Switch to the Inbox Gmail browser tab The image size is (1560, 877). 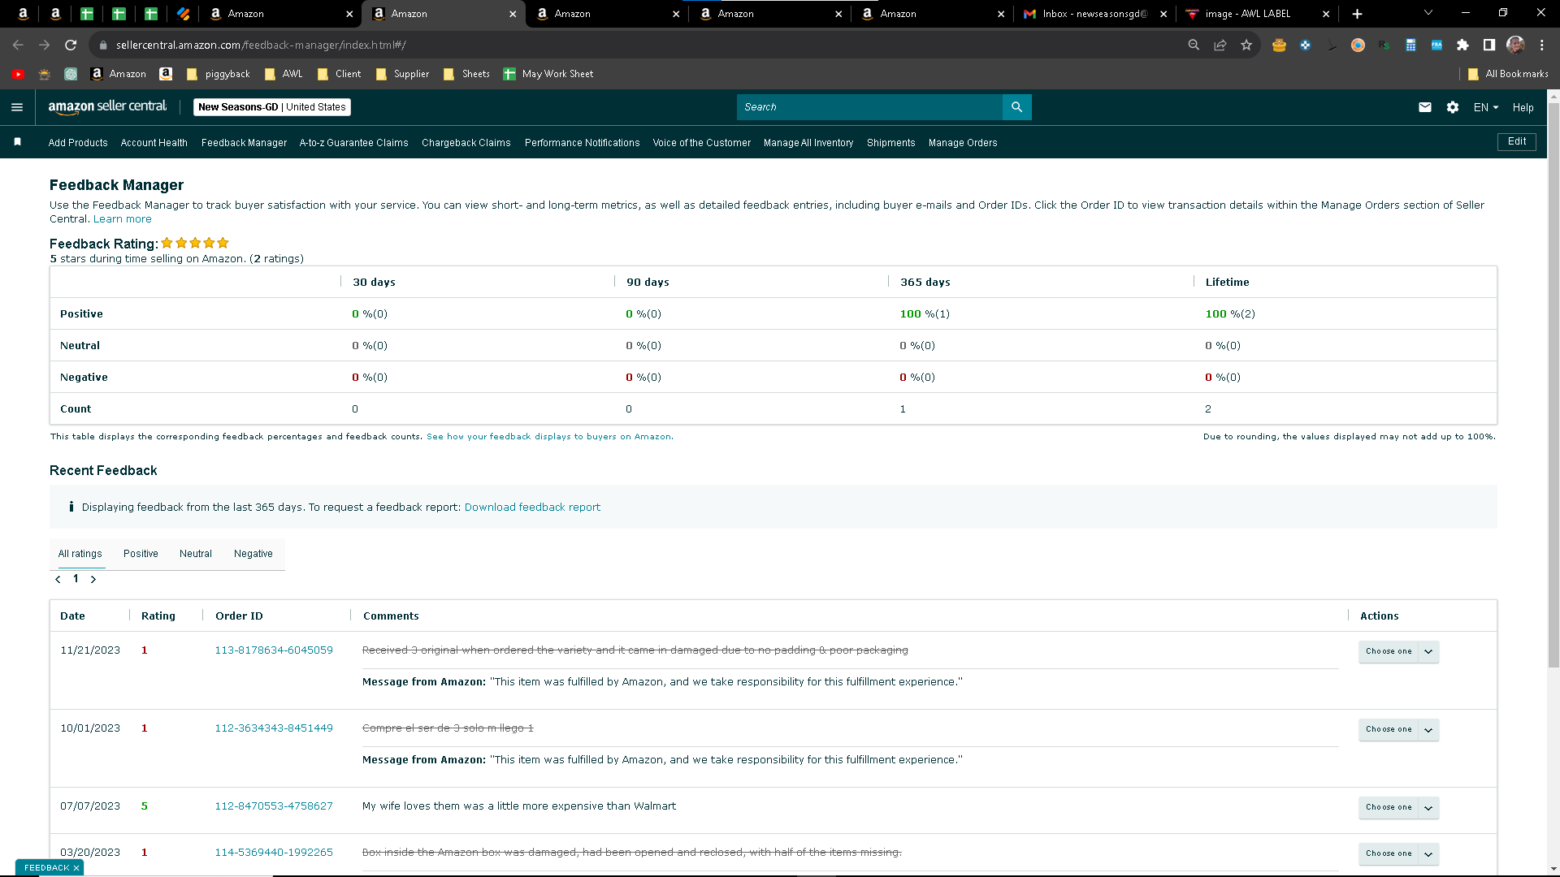click(x=1094, y=14)
